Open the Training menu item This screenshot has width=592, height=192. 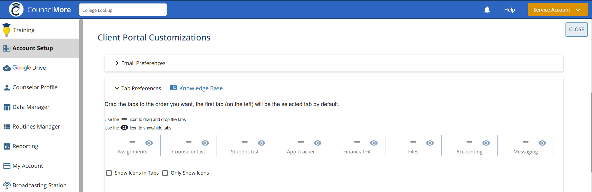coord(40,30)
